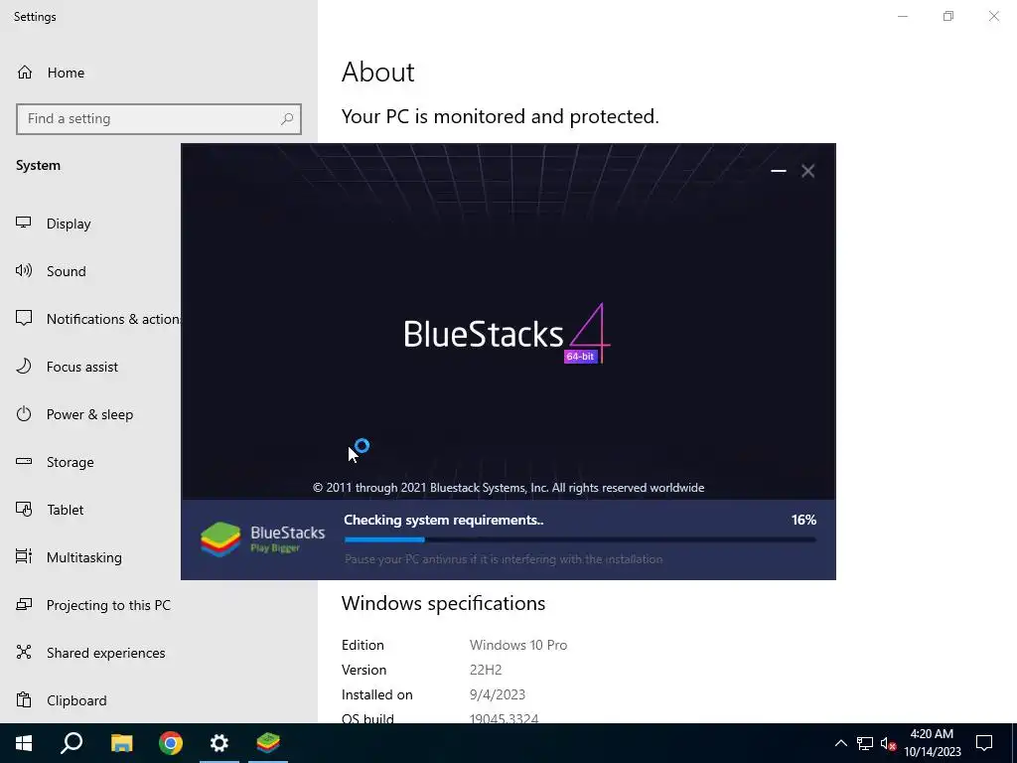
Task: Click the BlueStacks copyright notice text
Action: [508, 487]
